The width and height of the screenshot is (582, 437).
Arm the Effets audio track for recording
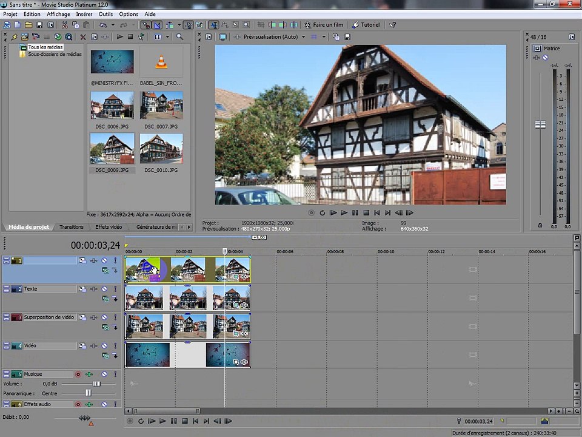(x=78, y=404)
